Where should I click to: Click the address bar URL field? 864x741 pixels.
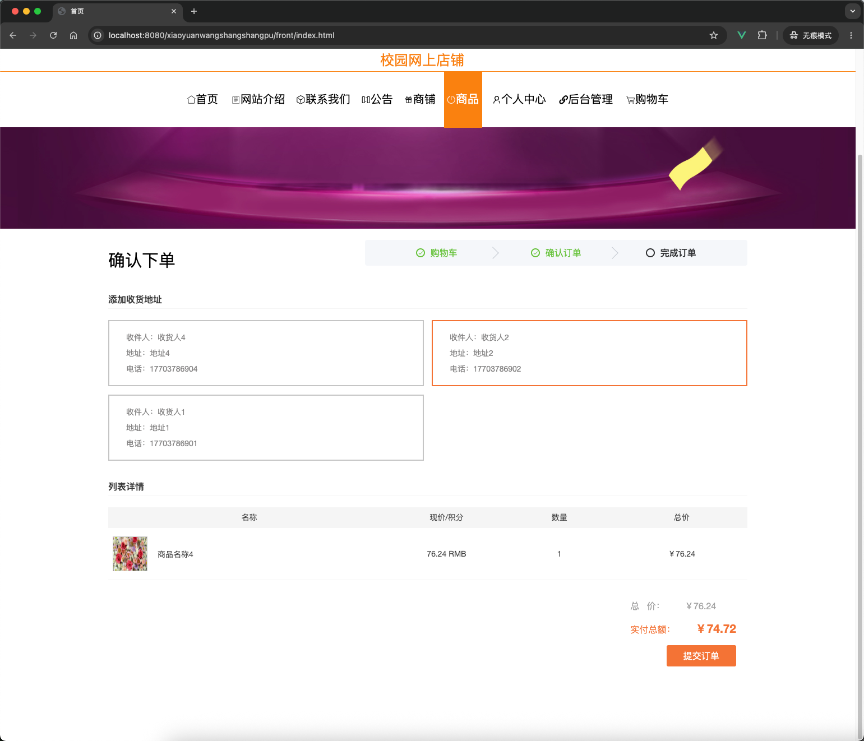point(406,35)
